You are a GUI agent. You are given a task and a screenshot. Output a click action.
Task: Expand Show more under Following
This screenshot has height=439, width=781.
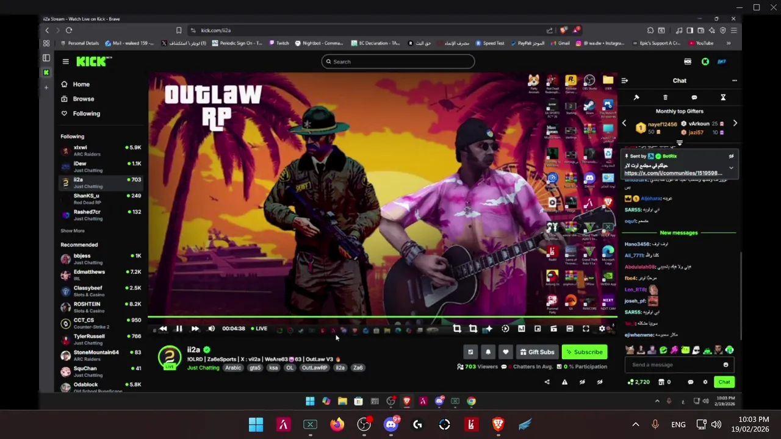pyautogui.click(x=73, y=230)
